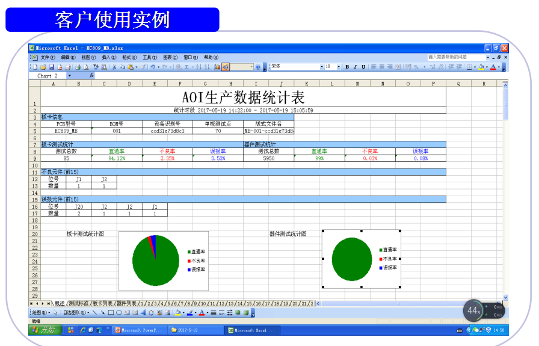Open the 插入 (Insert) menu
Image resolution: width=539 pixels, height=346 pixels.
click(x=108, y=57)
